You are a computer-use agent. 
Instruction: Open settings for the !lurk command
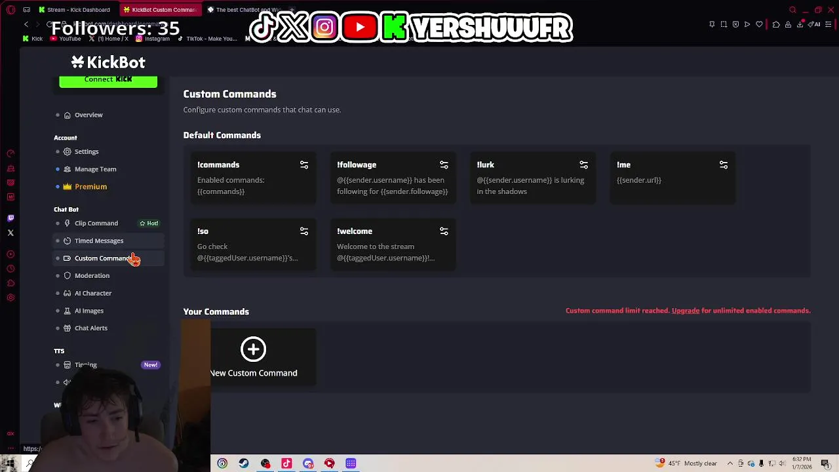click(x=583, y=165)
